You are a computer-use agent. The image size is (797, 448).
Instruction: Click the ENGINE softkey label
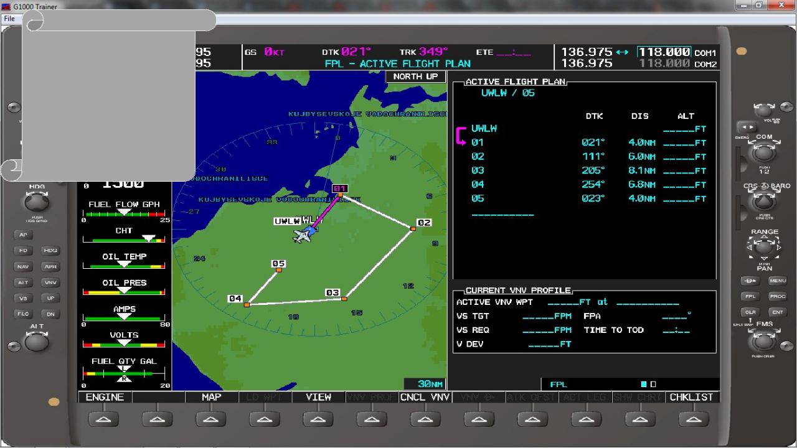[105, 397]
